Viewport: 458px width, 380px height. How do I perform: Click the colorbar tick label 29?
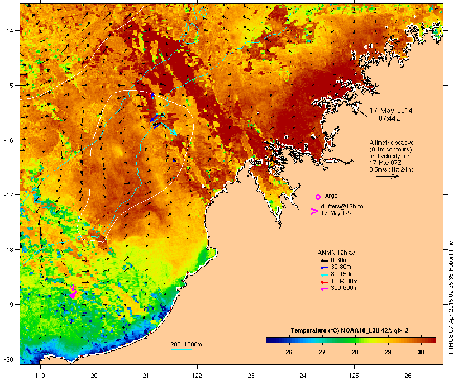click(388, 352)
